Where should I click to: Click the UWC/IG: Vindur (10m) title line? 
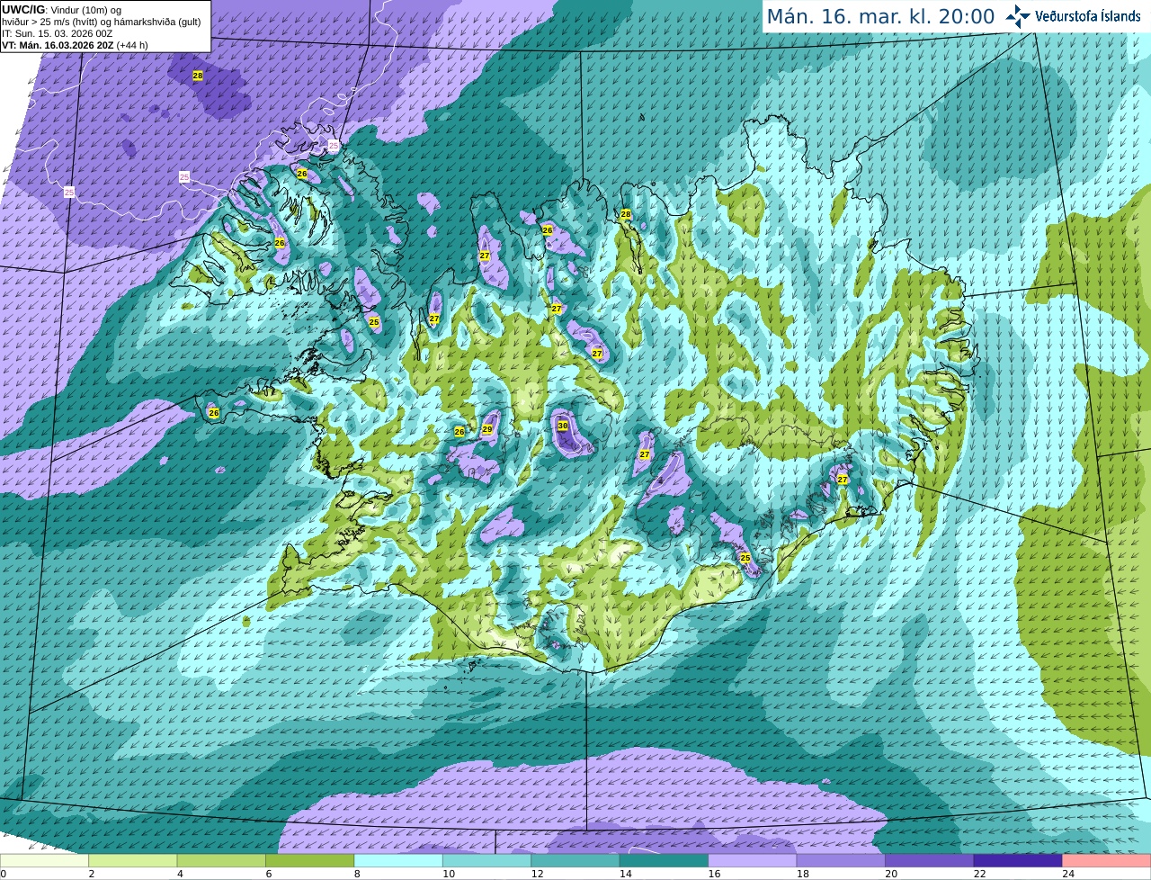coord(61,10)
